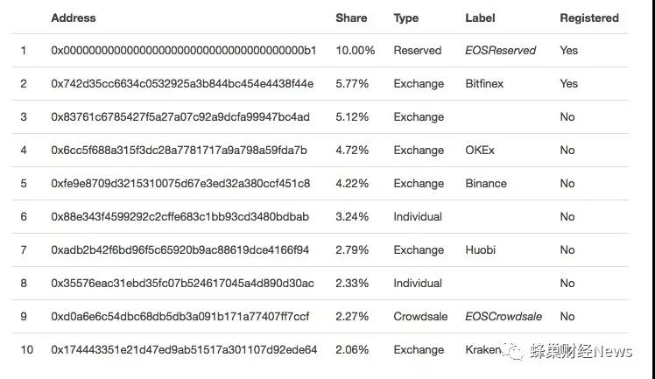Select the address ending in 00b1

(184, 51)
